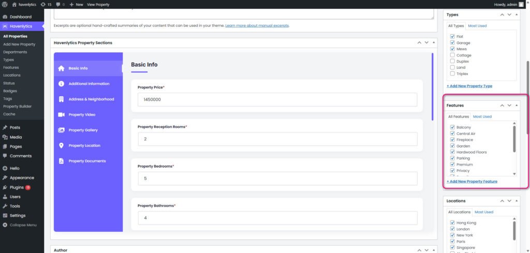Click the Property Documents file icon
The width and height of the screenshot is (530, 253).
click(x=61, y=161)
